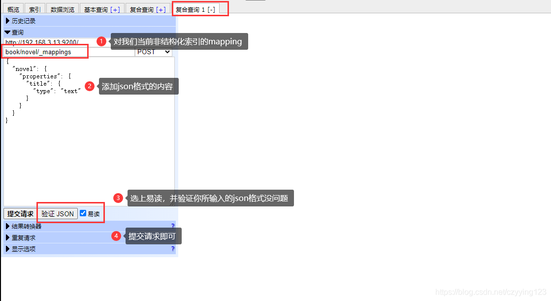
Task: Switch to the 索引 tab
Action: (x=35, y=9)
